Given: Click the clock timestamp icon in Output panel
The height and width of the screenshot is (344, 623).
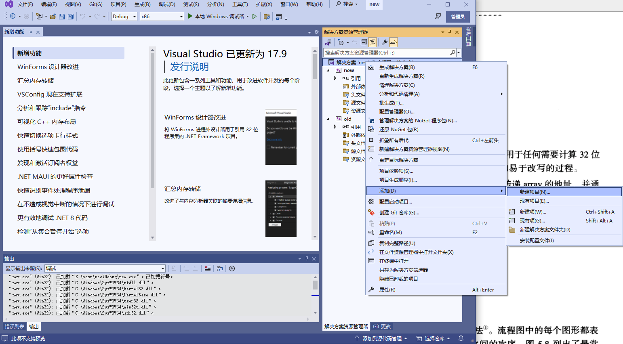Looking at the screenshot, I should (x=232, y=268).
